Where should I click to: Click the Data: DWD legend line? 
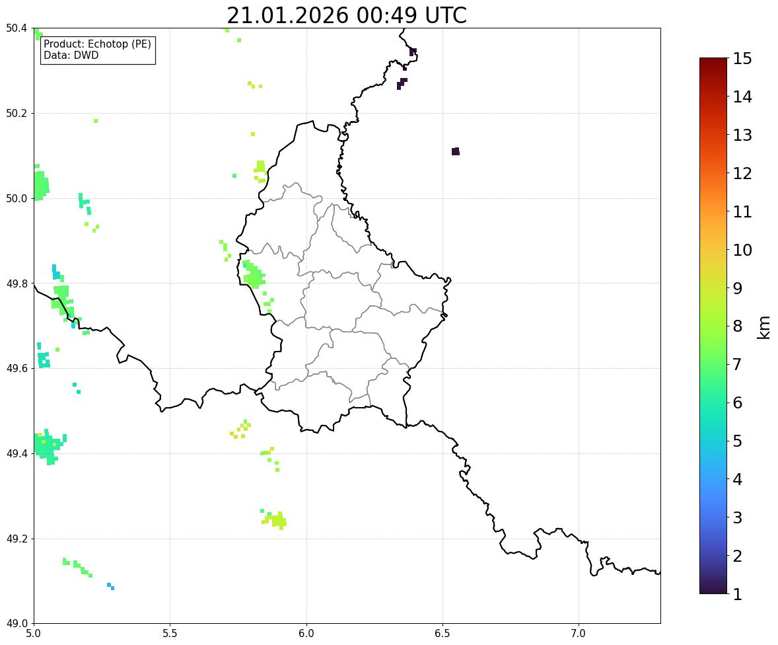point(71,55)
